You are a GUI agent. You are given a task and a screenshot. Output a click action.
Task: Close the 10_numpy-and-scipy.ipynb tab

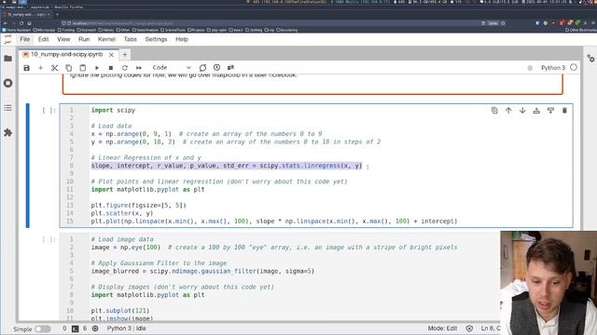pyautogui.click(x=111, y=55)
